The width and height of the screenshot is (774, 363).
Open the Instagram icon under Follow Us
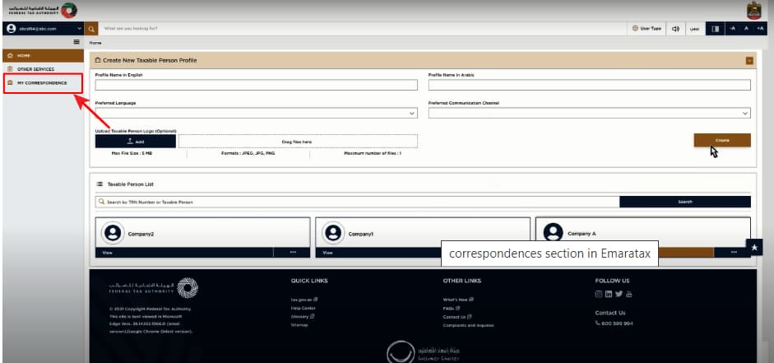pyautogui.click(x=599, y=294)
